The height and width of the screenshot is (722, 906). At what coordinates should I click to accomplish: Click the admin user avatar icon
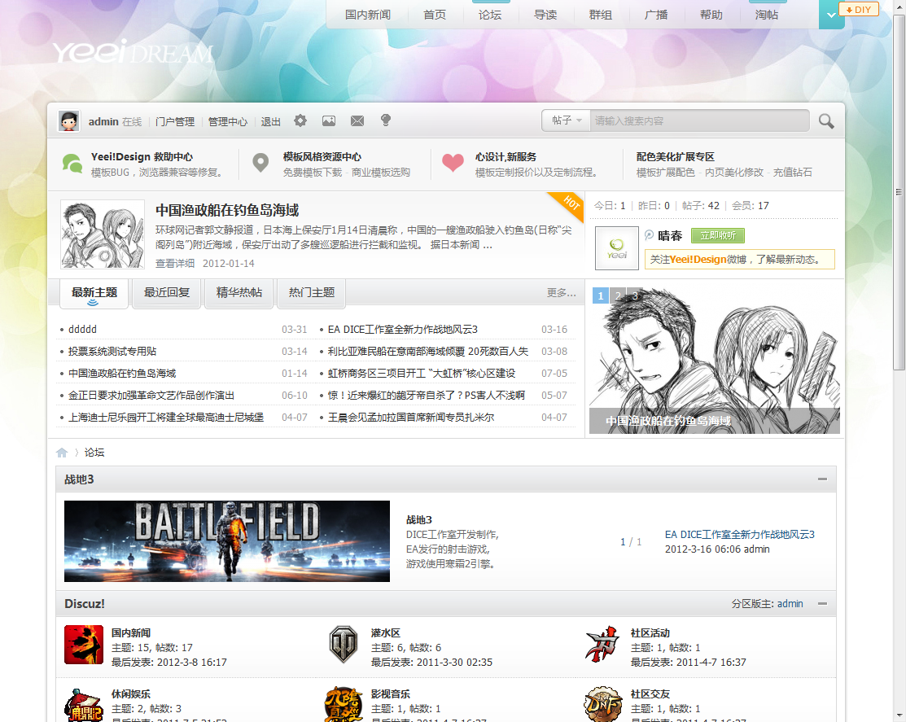(68, 121)
